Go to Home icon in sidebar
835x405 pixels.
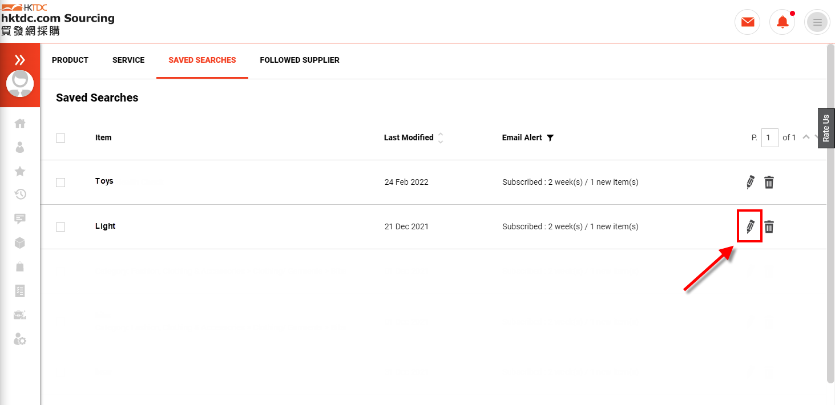20,123
